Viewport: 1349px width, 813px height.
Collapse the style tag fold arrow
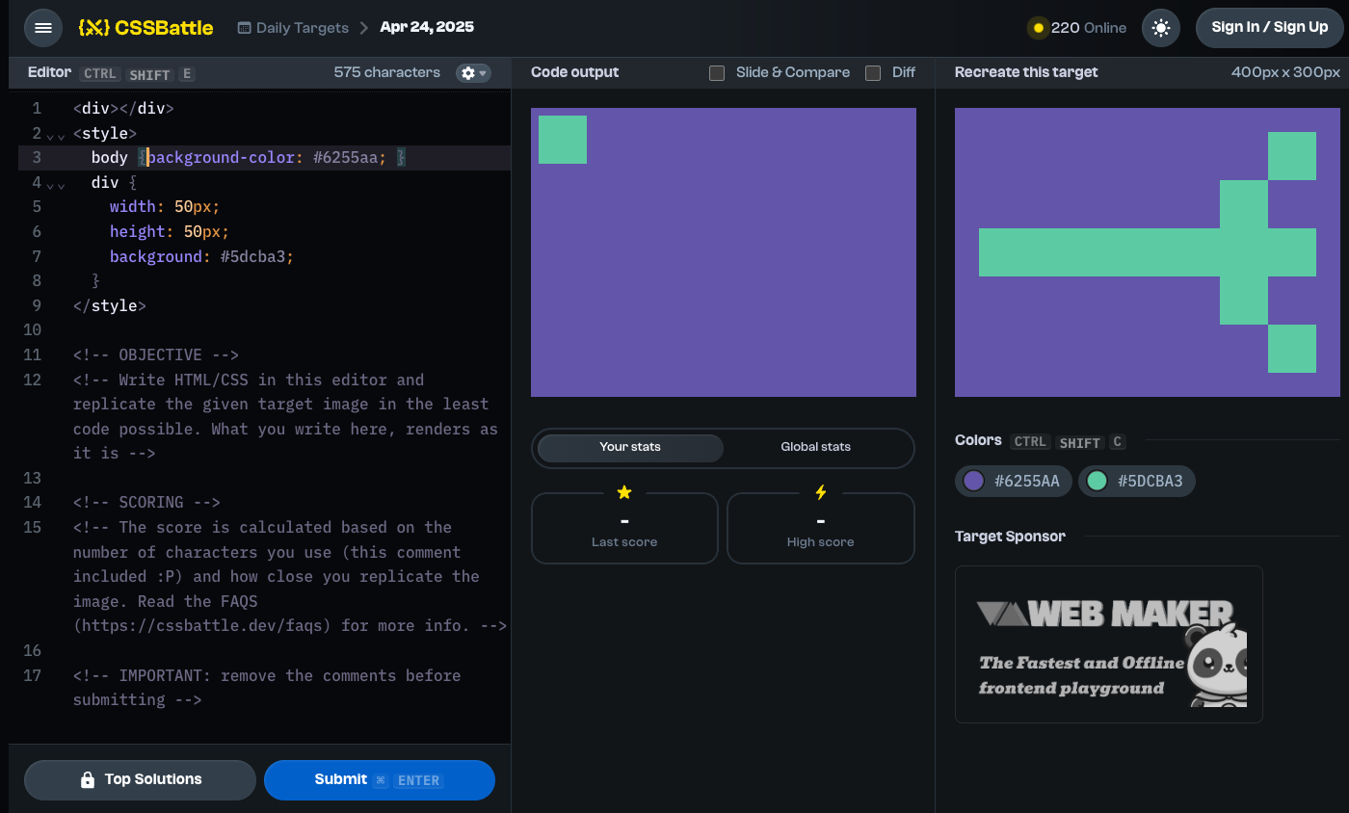pyautogui.click(x=51, y=136)
